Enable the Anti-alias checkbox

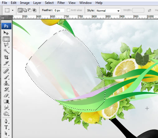(x=69, y=10)
